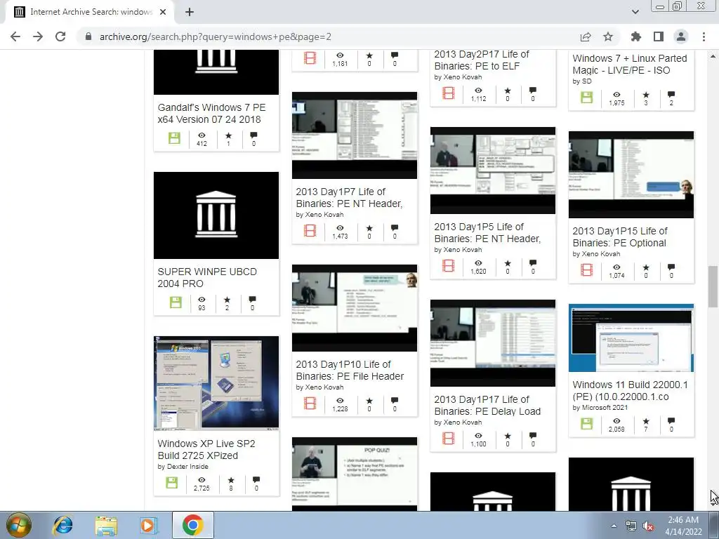
Task: Bookmark this page with the star
Action: 608,36
